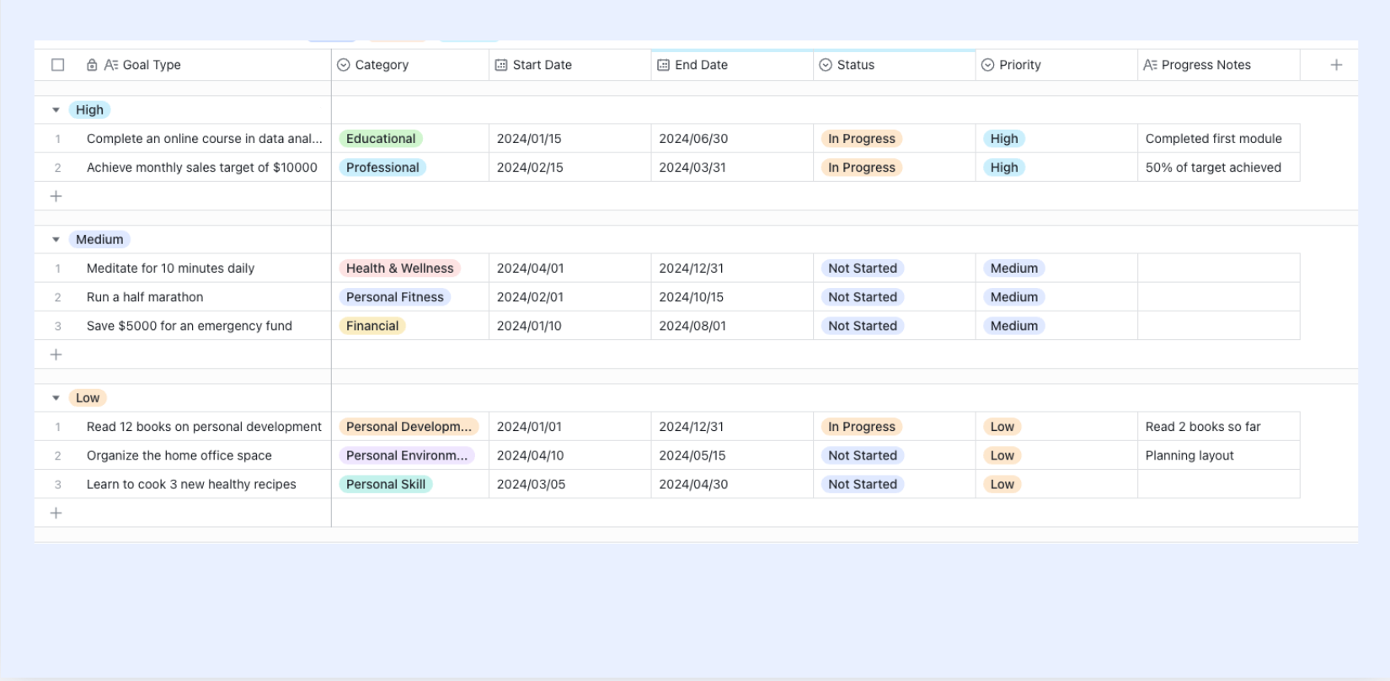The image size is (1390, 681).
Task: Select 'Read 2 books so far' note cell
Action: [x=1219, y=427]
